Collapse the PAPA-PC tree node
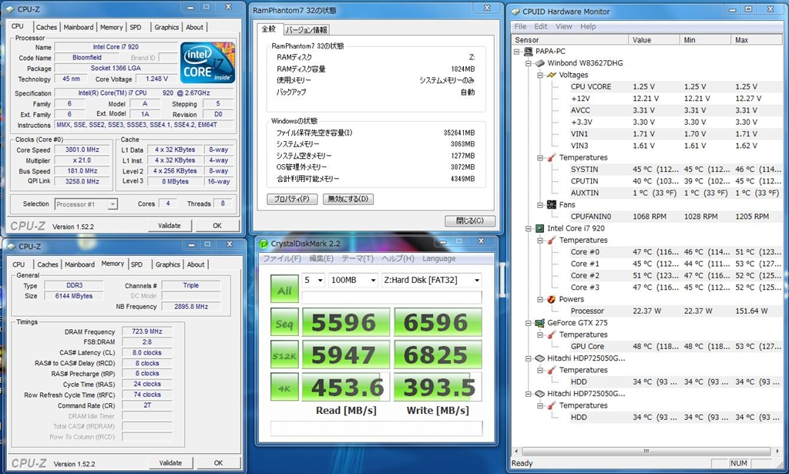 517,52
